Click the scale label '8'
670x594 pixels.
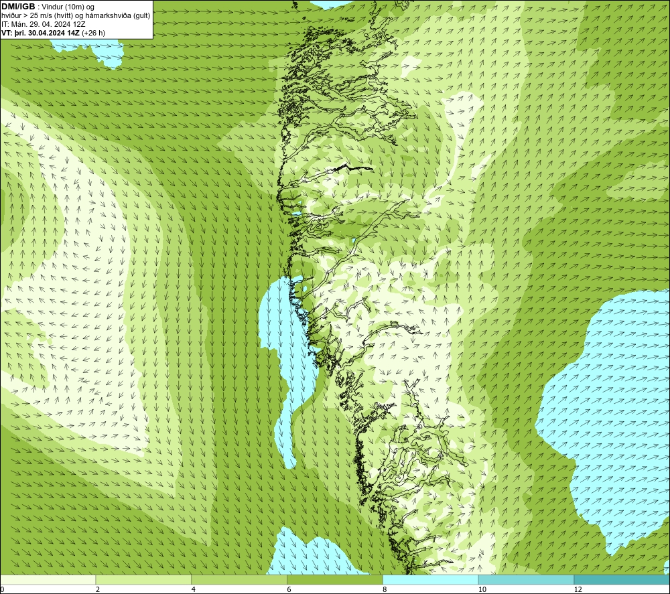(385, 589)
